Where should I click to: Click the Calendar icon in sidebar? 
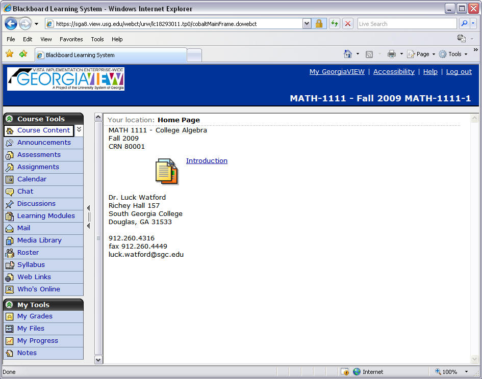(10, 179)
